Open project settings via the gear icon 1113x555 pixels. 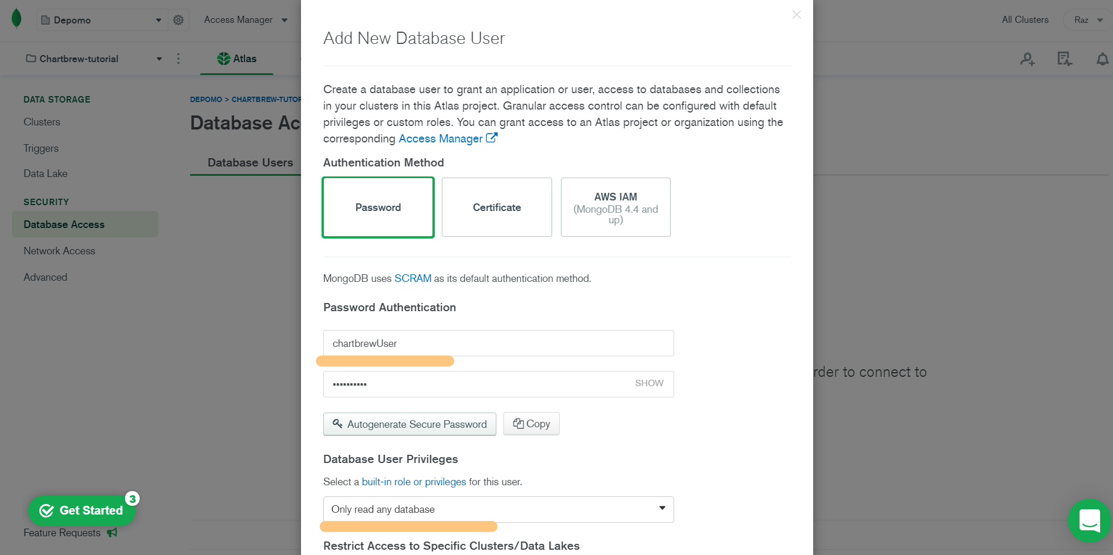click(x=178, y=19)
